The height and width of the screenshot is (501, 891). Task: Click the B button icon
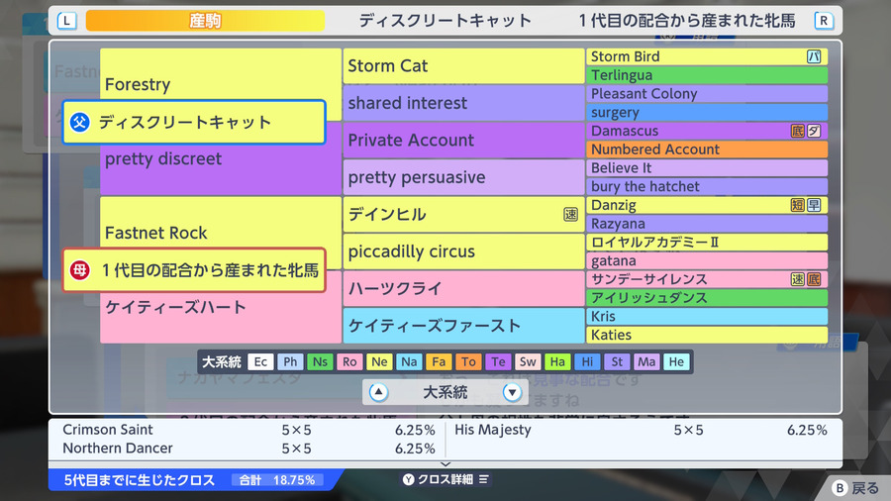tap(840, 488)
